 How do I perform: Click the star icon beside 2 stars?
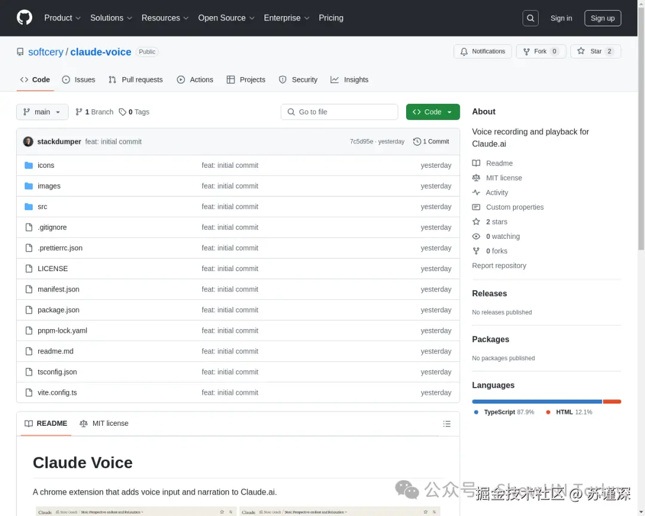click(x=476, y=222)
